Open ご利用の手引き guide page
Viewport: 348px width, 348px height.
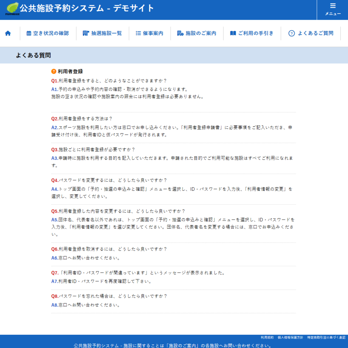coord(256,33)
